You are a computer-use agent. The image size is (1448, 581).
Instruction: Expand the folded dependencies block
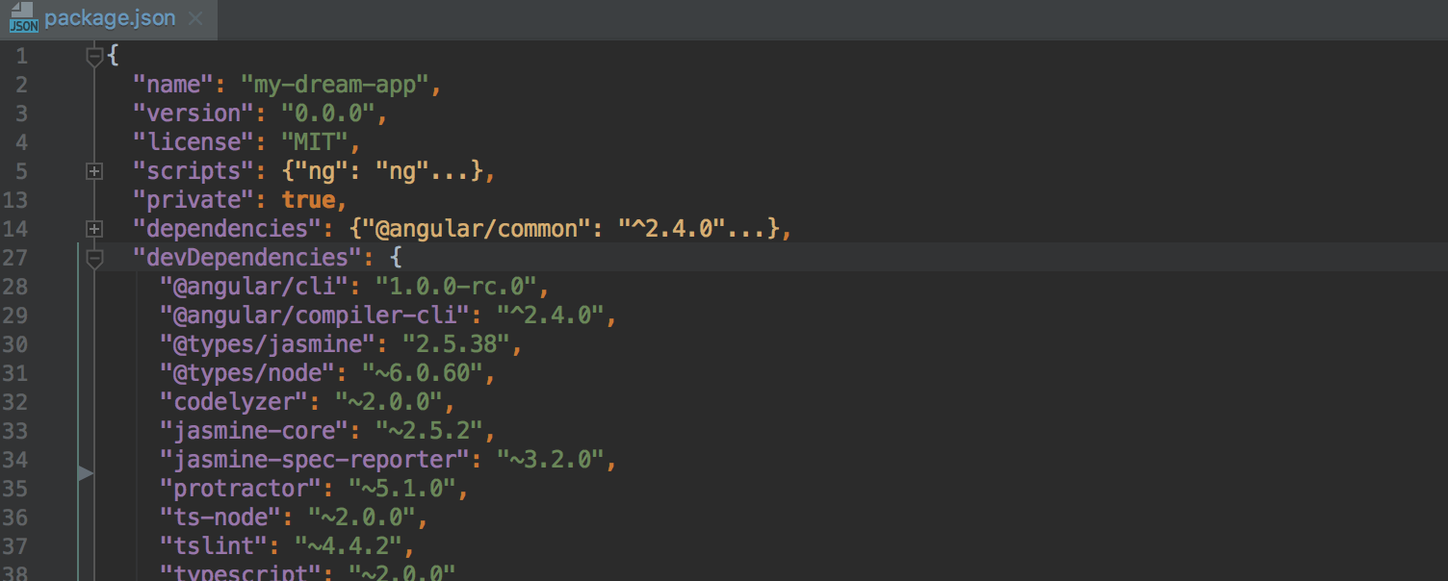(94, 229)
